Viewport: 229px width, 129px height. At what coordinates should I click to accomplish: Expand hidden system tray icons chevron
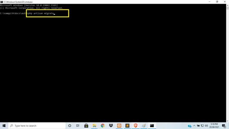(x=194, y=126)
